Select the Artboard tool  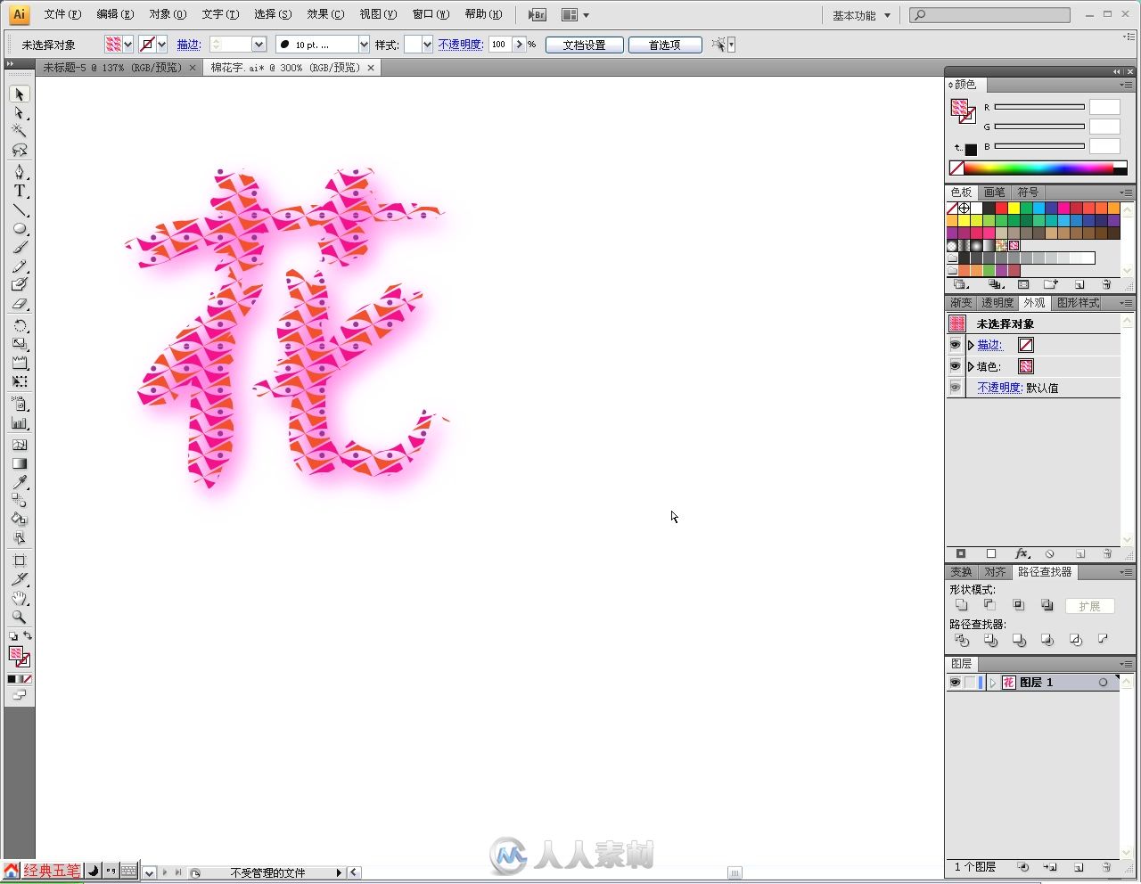pyautogui.click(x=20, y=561)
